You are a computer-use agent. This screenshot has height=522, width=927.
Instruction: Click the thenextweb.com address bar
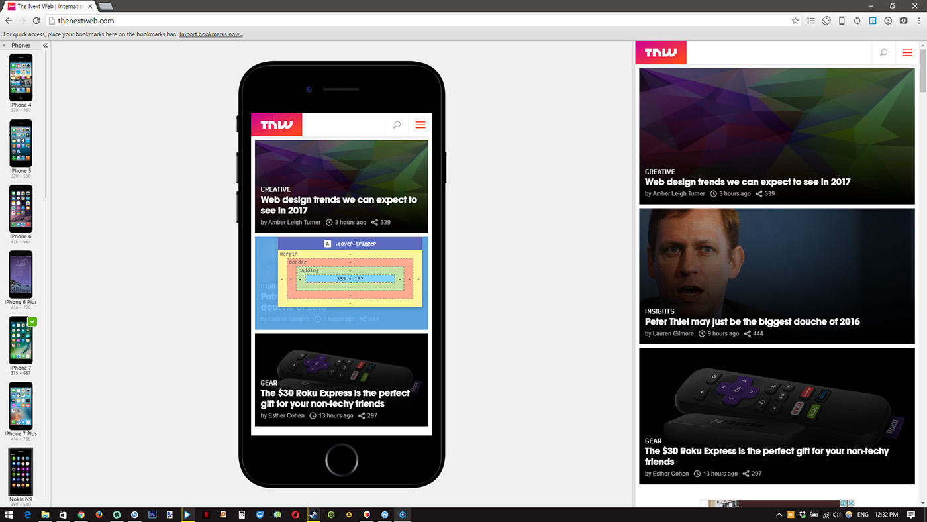424,21
